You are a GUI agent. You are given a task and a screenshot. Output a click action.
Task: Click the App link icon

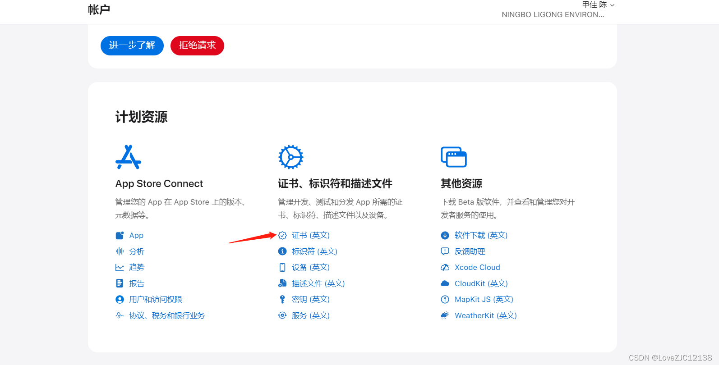pyautogui.click(x=120, y=235)
